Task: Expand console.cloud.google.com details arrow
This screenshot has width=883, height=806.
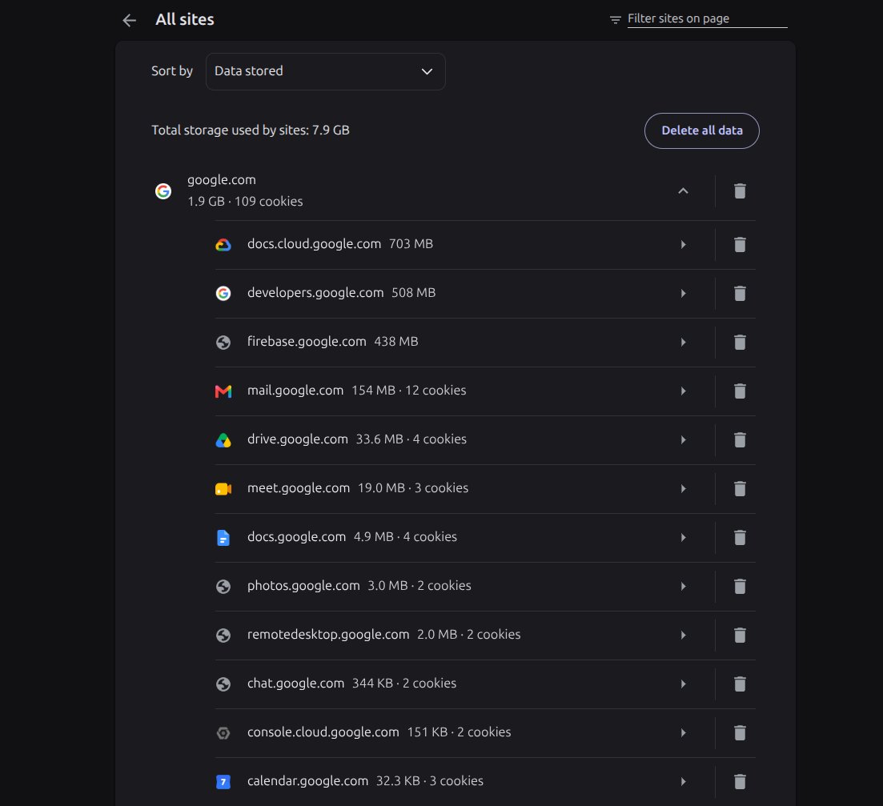Action: (x=683, y=733)
